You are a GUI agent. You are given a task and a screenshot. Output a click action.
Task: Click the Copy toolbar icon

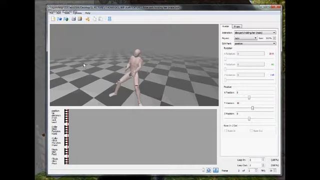[x=94, y=19]
